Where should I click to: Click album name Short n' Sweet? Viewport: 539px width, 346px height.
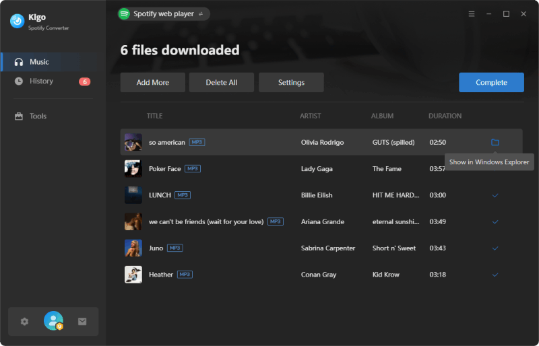394,248
